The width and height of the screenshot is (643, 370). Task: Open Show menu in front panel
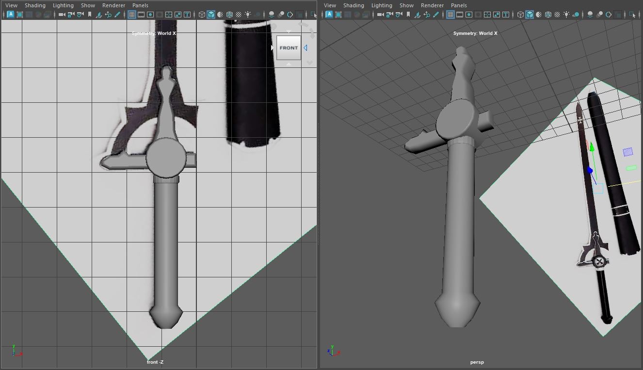(88, 5)
